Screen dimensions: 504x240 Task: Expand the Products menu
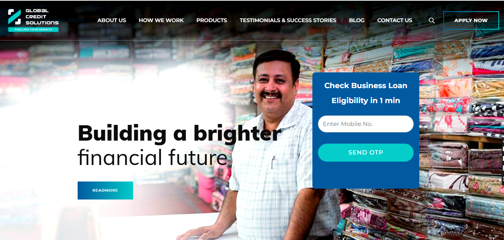click(x=211, y=20)
